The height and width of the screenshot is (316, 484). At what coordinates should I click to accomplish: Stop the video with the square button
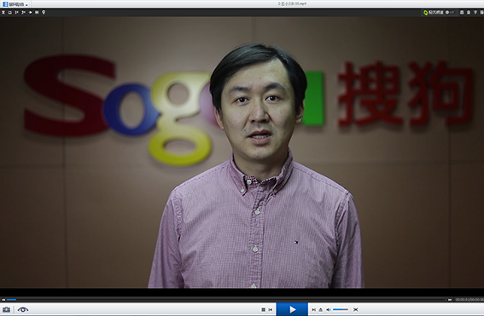(x=263, y=309)
